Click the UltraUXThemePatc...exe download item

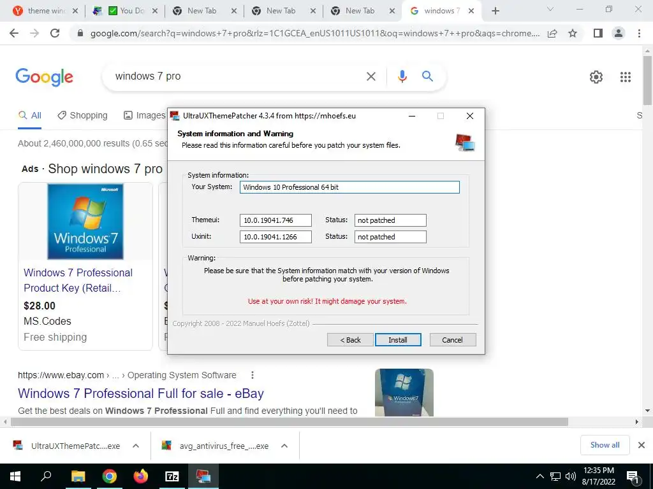click(66, 446)
